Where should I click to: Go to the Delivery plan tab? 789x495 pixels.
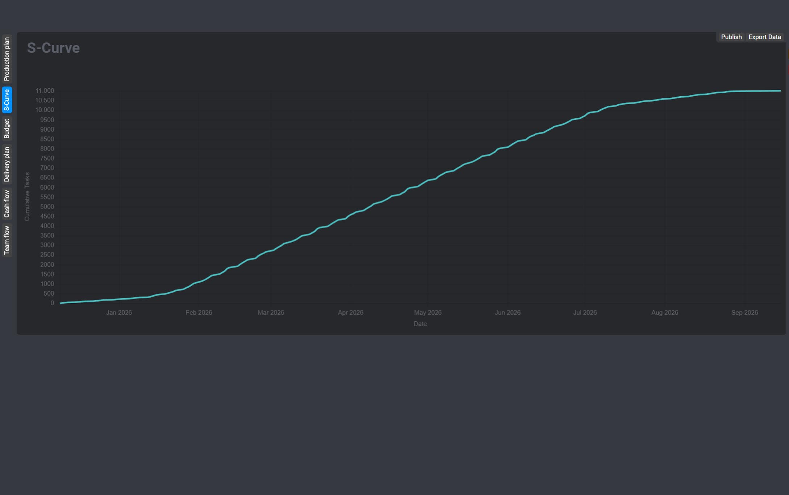(7, 164)
